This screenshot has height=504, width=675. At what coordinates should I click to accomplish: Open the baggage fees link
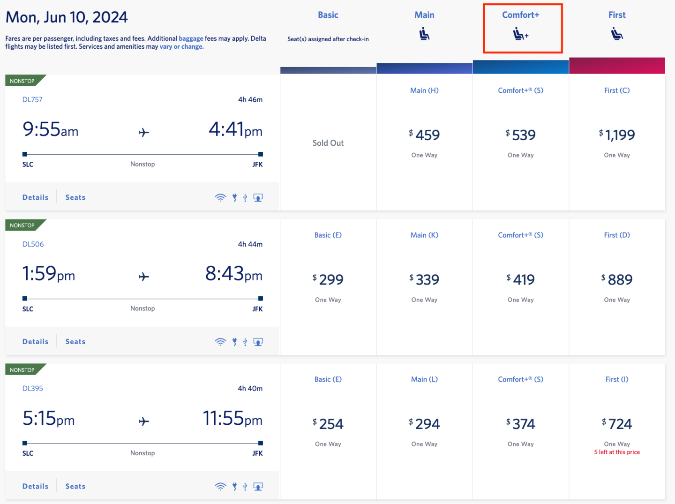191,38
